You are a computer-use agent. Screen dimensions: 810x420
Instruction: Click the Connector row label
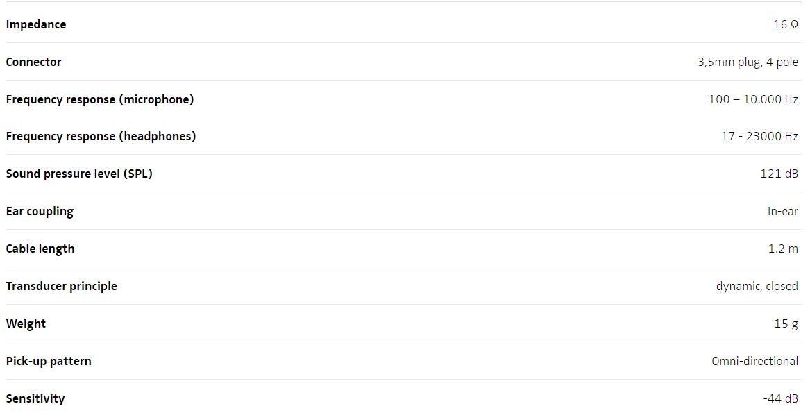(33, 62)
